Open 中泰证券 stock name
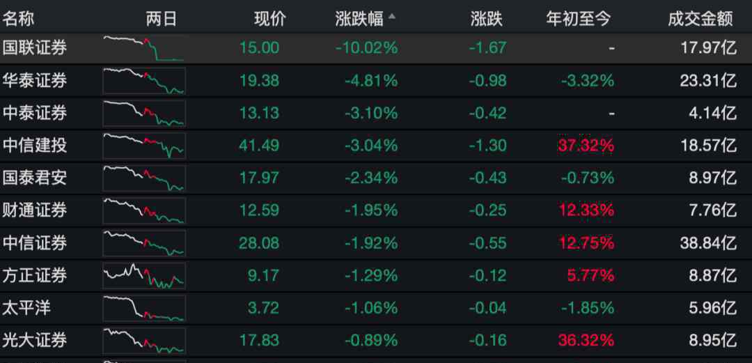This screenshot has width=752, height=363. point(35,113)
